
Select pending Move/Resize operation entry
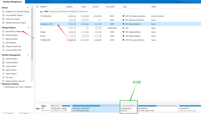tap(18, 87)
